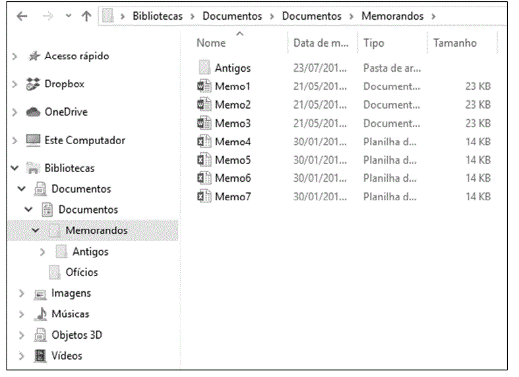Viewport: 519px width, 377px height.
Task: Select the Memo5 Excel spreadsheet icon
Action: coord(204,159)
